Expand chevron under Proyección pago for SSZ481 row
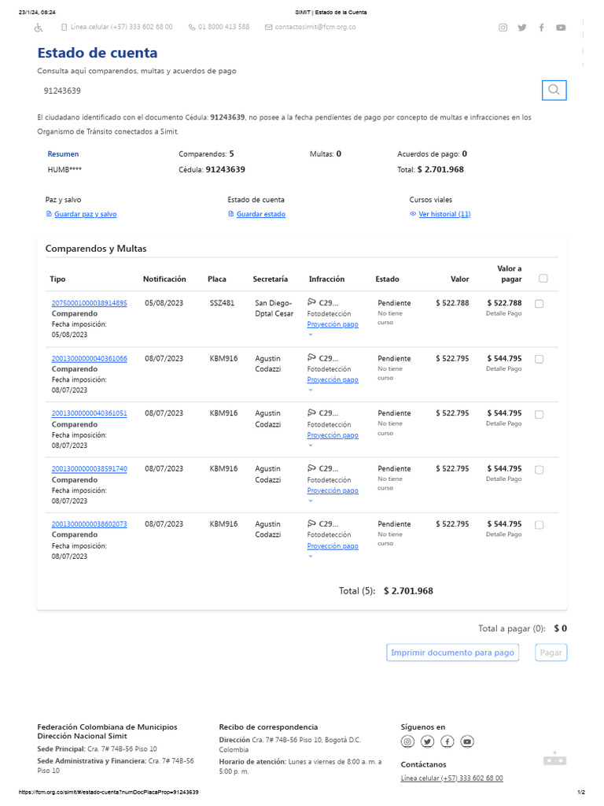The height and width of the screenshot is (806, 604). click(x=310, y=335)
